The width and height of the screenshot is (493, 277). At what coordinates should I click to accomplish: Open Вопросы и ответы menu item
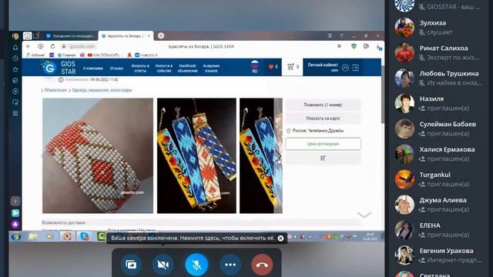pos(140,68)
